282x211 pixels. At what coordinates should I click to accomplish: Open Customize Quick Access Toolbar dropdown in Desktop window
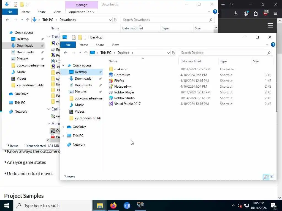pyautogui.click(x=85, y=37)
